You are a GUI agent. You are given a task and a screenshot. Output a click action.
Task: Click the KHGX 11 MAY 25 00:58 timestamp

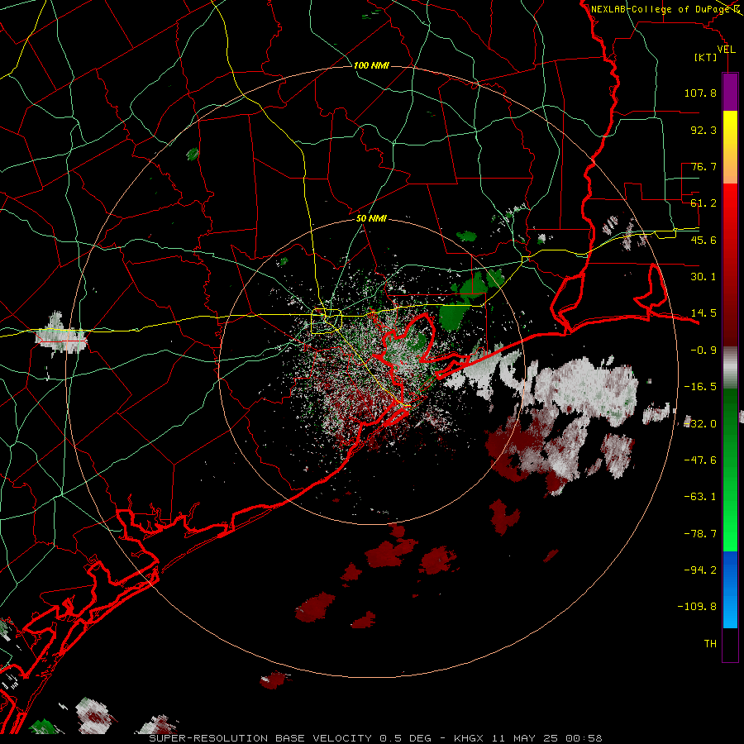tap(528, 738)
